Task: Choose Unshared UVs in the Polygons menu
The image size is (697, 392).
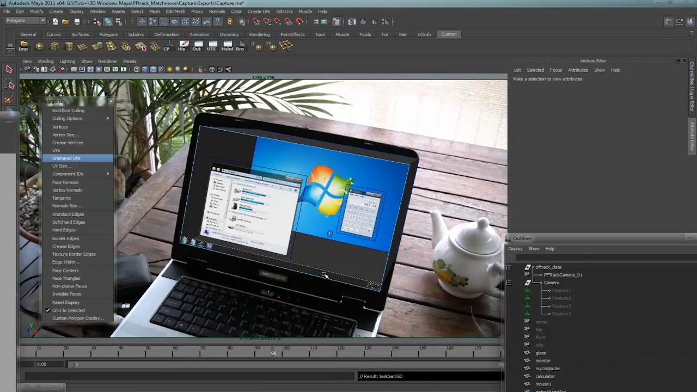Action: [x=78, y=158]
